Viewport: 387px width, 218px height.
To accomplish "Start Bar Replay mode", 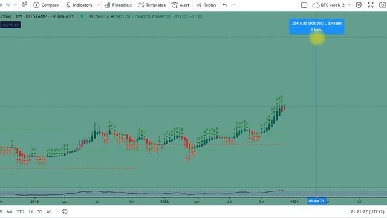I will [x=206, y=5].
